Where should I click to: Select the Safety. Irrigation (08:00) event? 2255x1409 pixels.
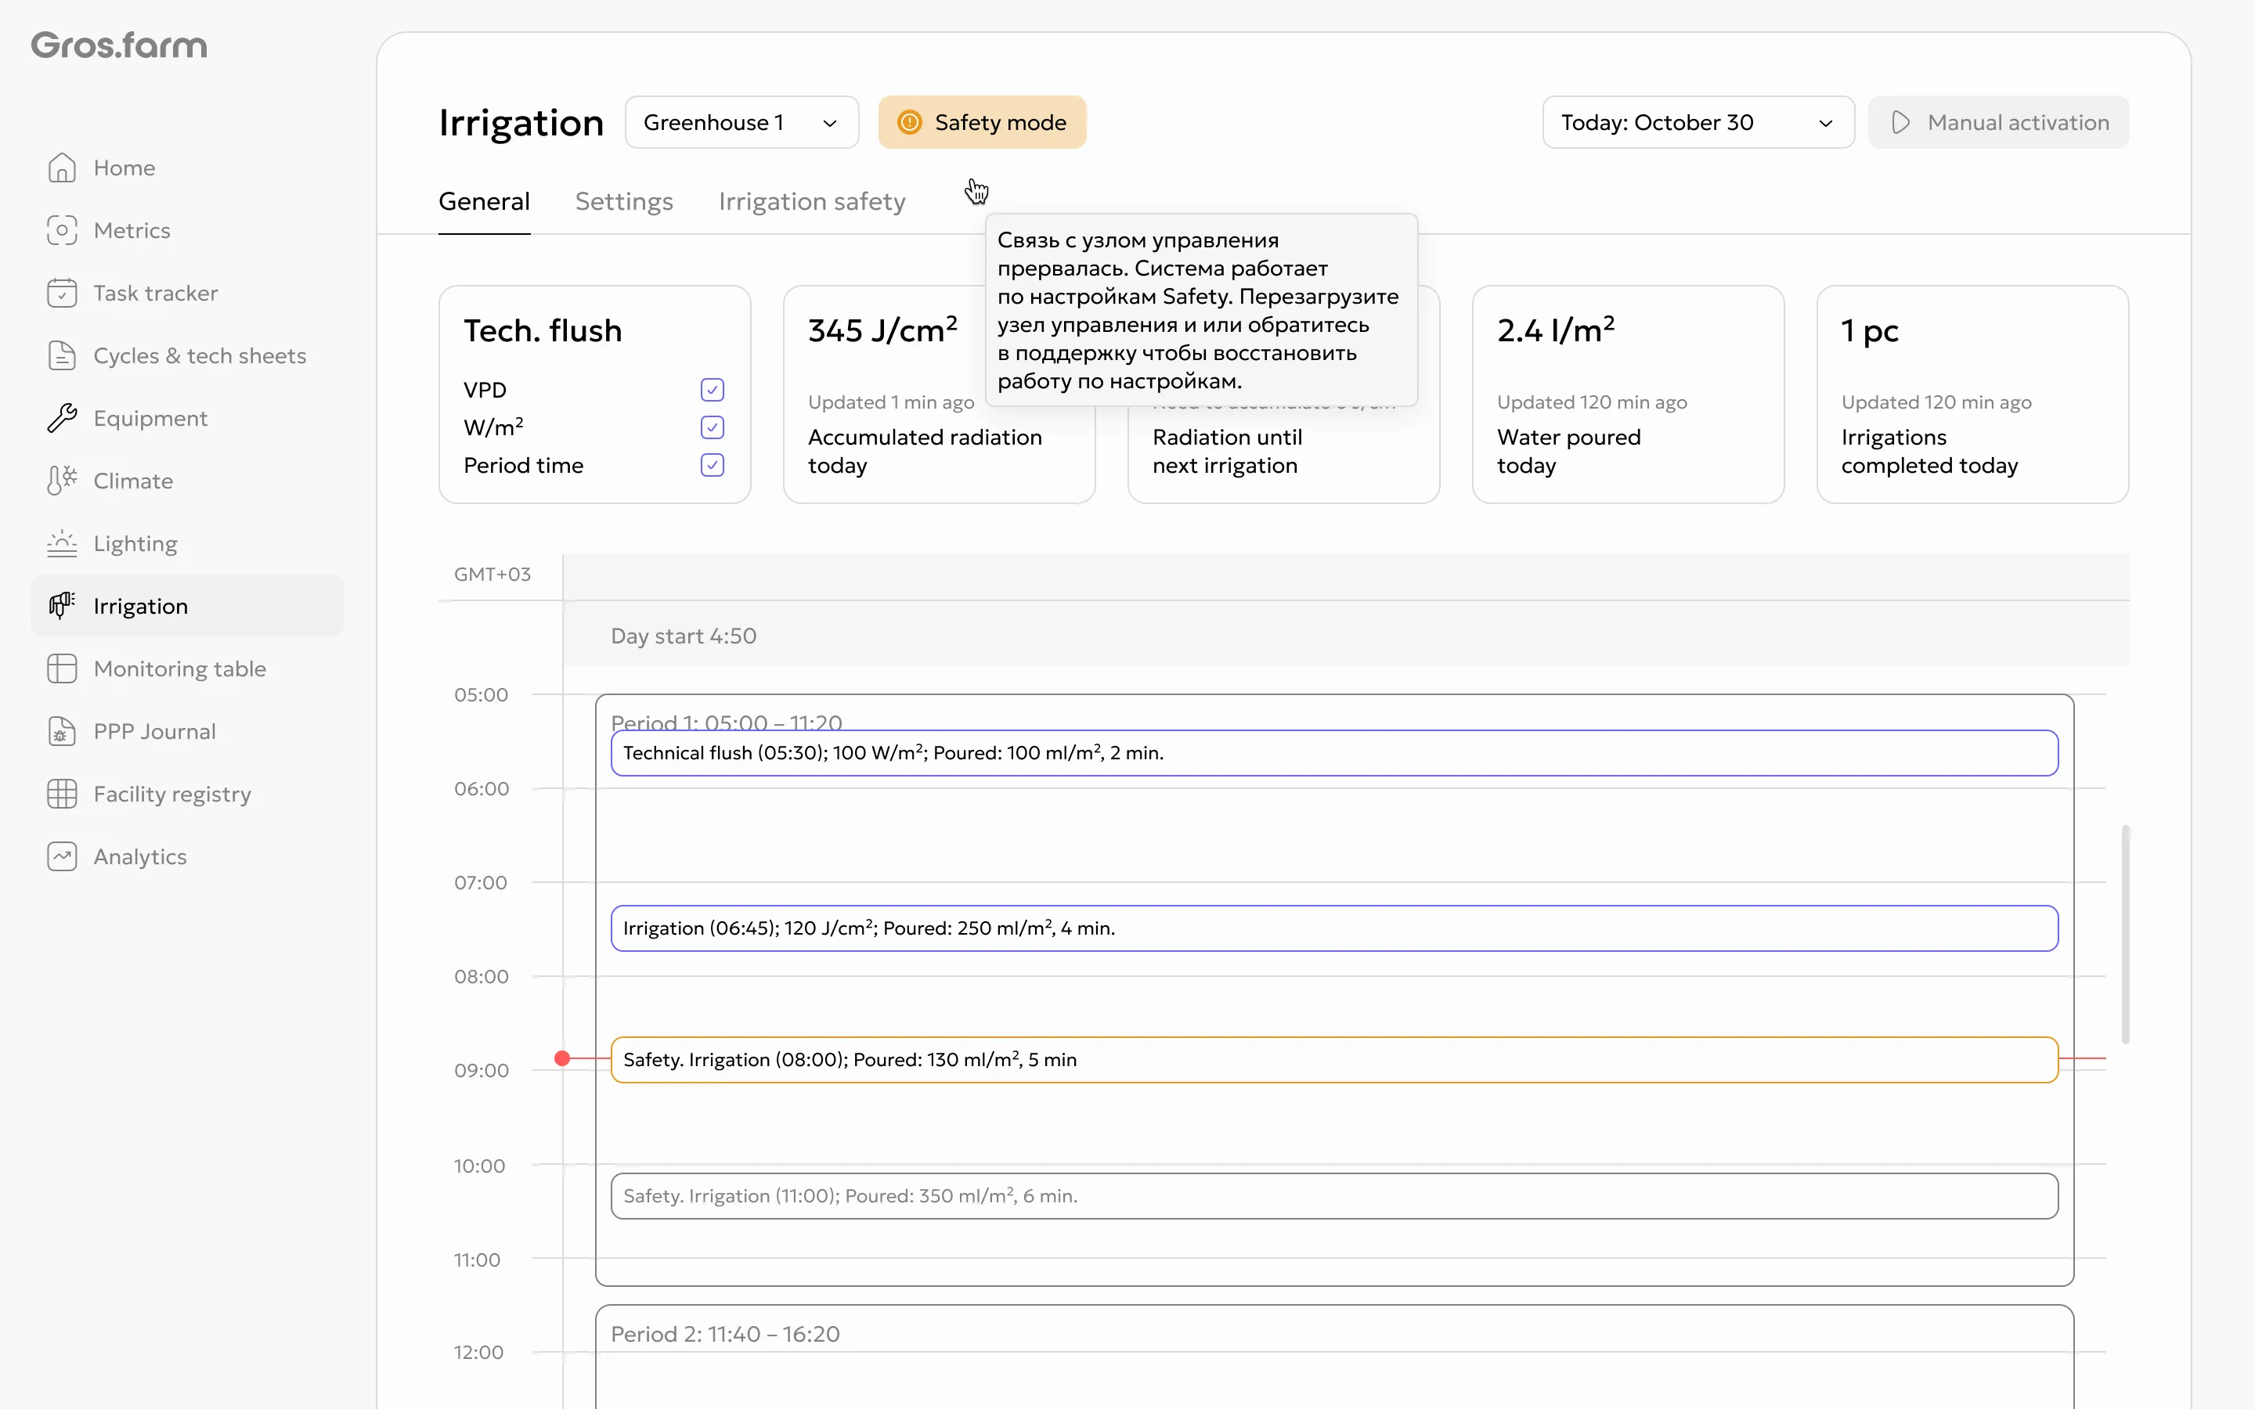click(1334, 1060)
